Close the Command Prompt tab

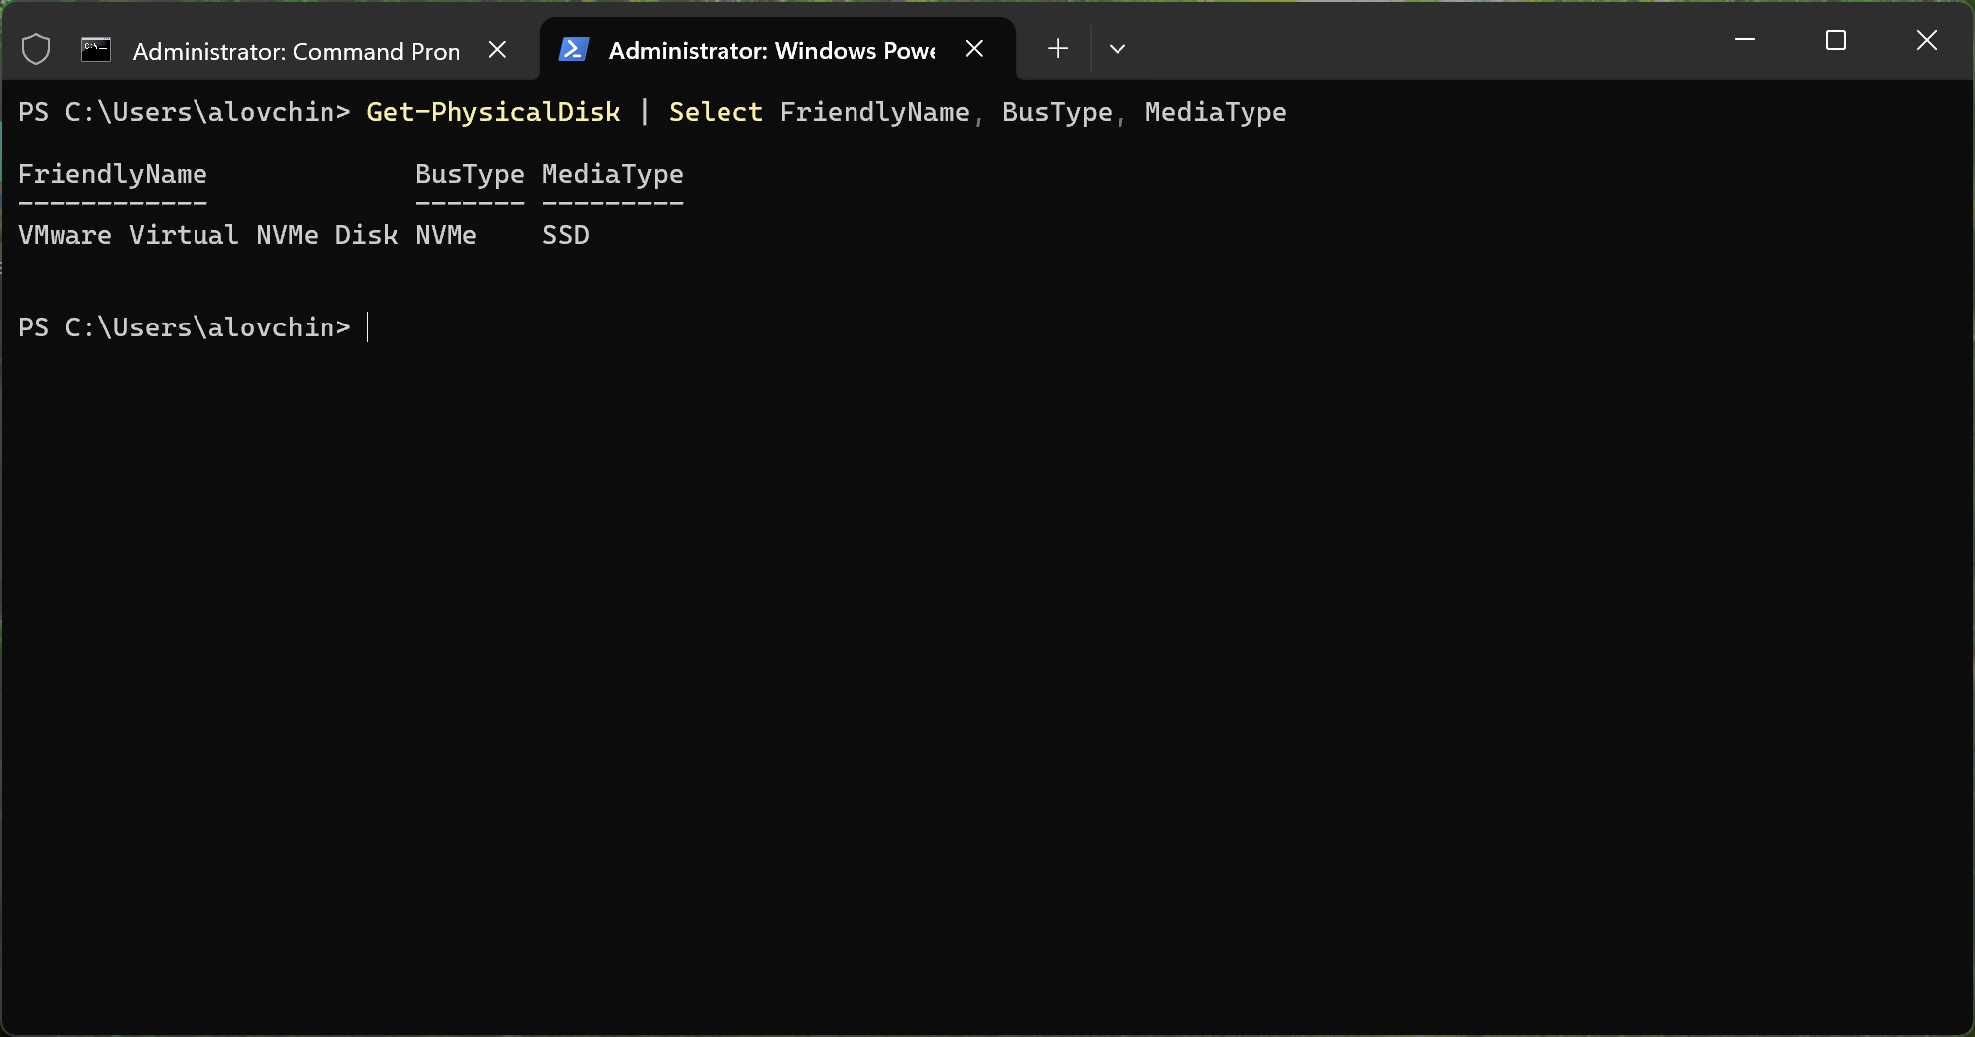coord(498,49)
